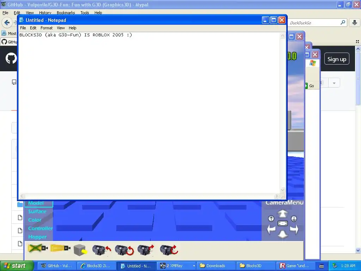Click the browser page vertical scrollbar thumb

358,78
